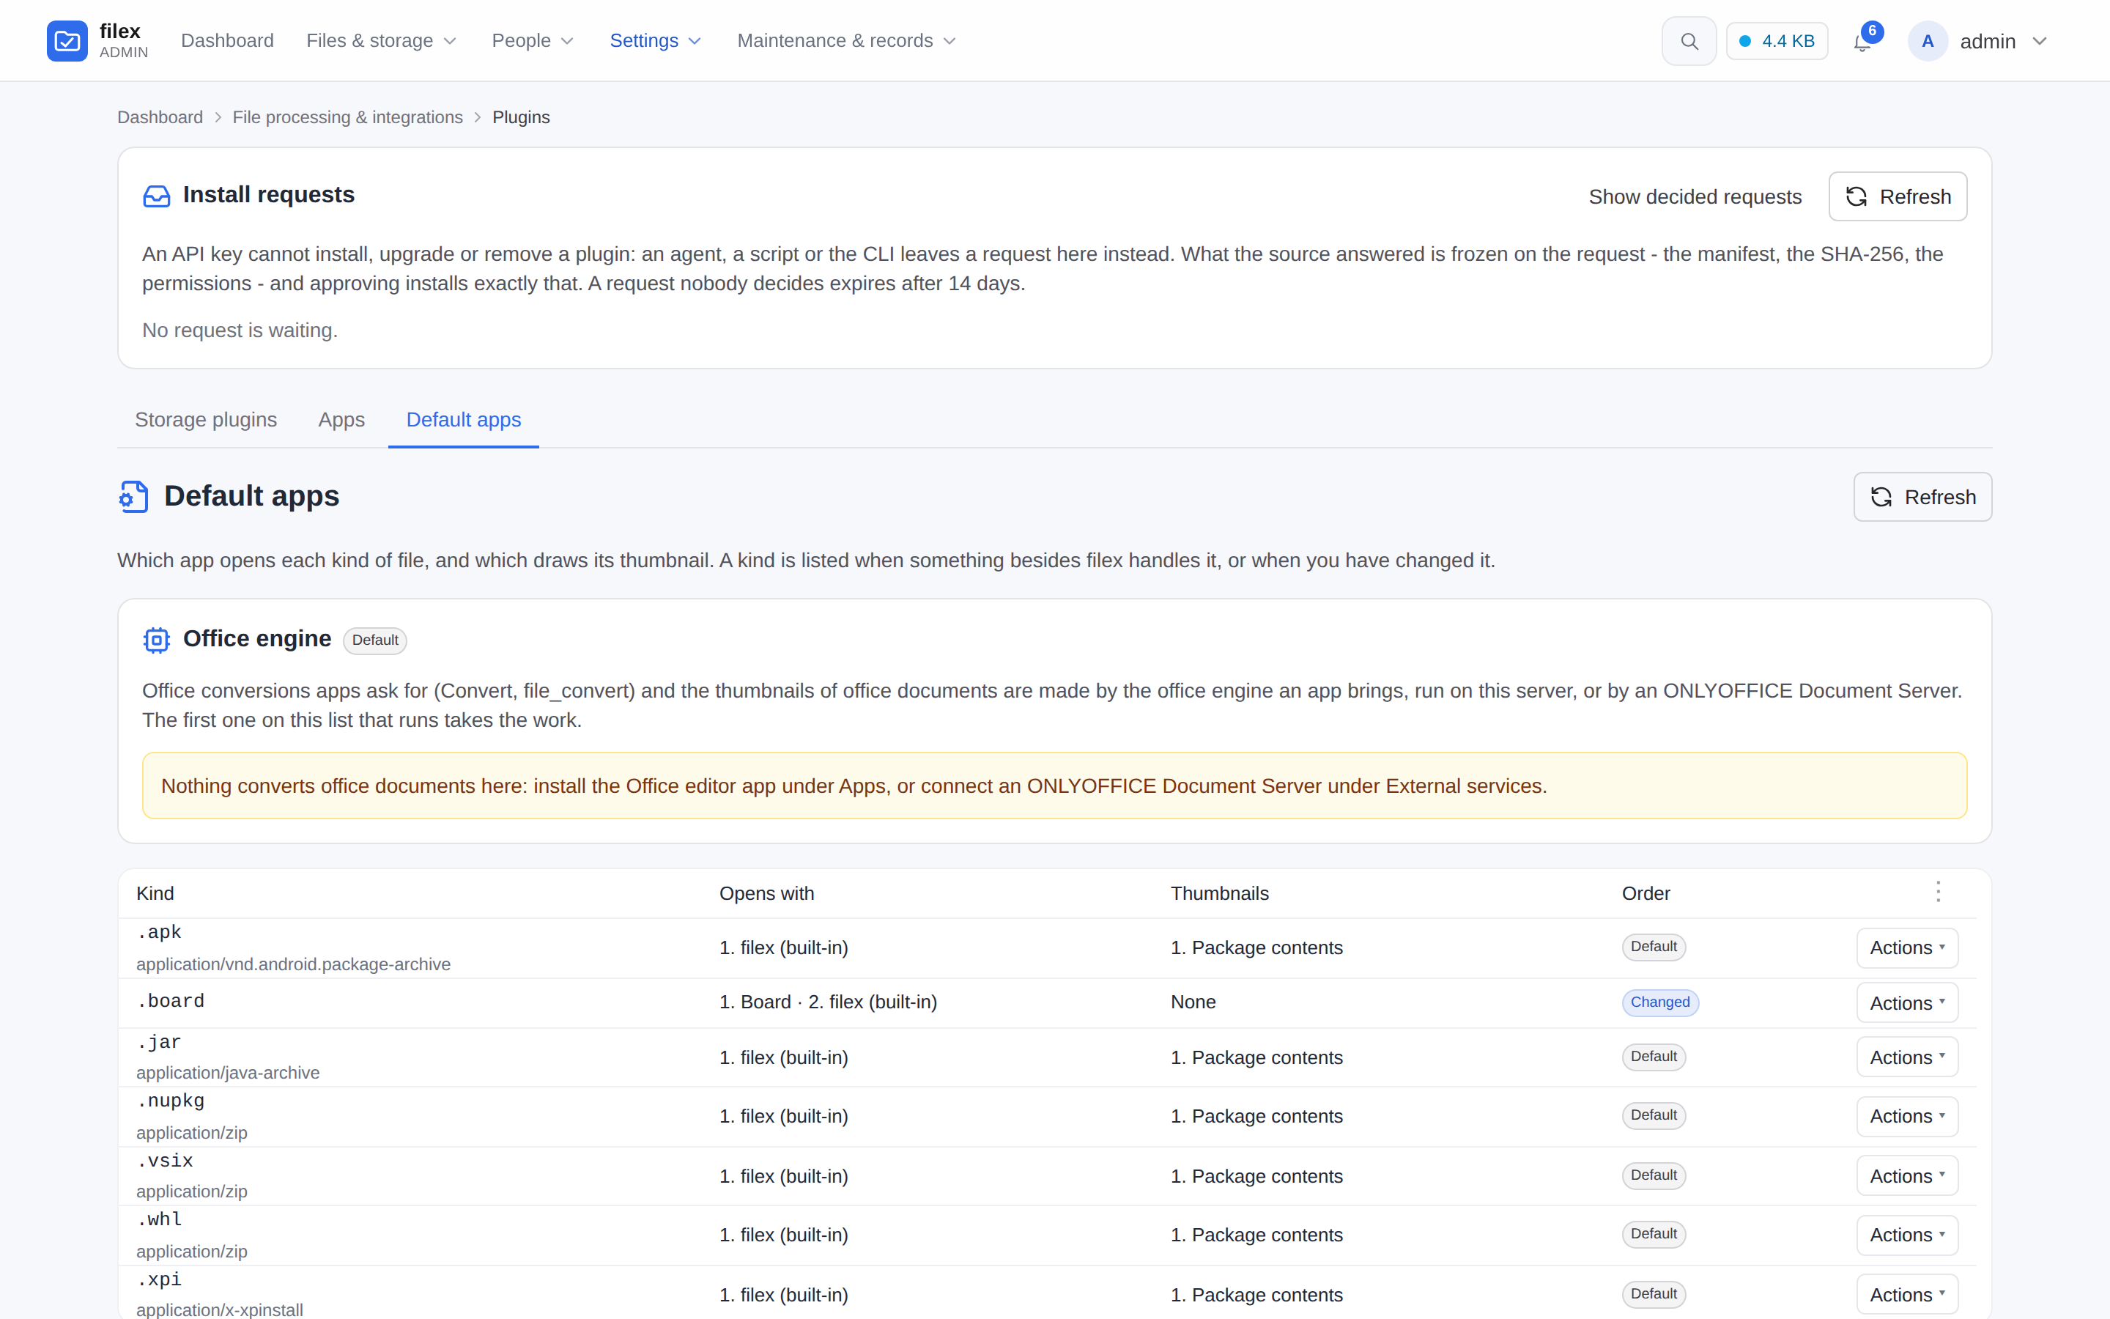Switch to the Storage plugins tab

pyautogui.click(x=206, y=420)
